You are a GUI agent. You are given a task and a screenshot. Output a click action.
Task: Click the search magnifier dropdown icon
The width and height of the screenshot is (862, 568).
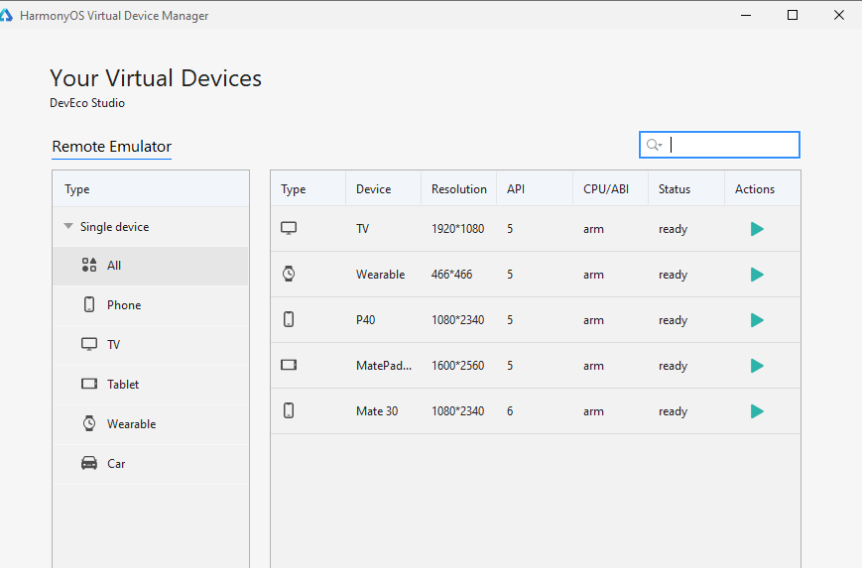654,145
